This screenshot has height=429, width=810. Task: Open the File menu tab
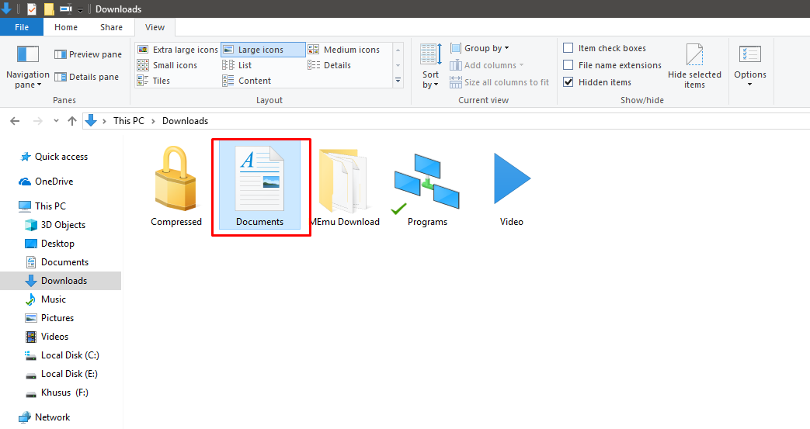pos(22,27)
